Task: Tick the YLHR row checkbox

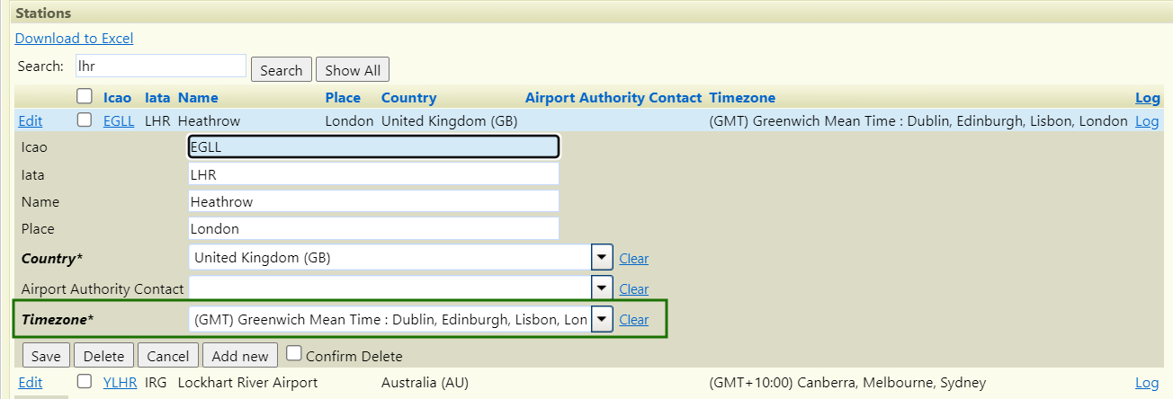Action: pyautogui.click(x=85, y=382)
